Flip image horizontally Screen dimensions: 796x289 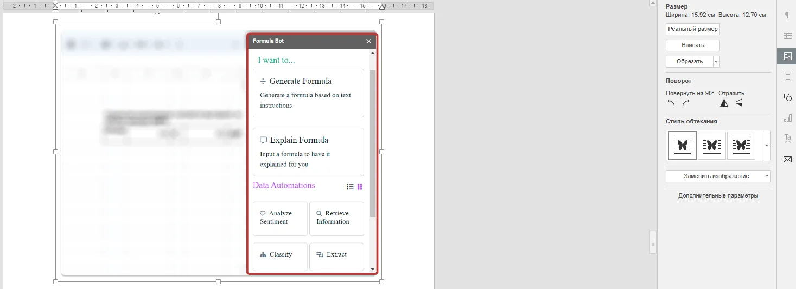[x=724, y=103]
